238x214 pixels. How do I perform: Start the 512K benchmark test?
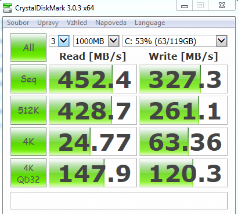(x=28, y=110)
